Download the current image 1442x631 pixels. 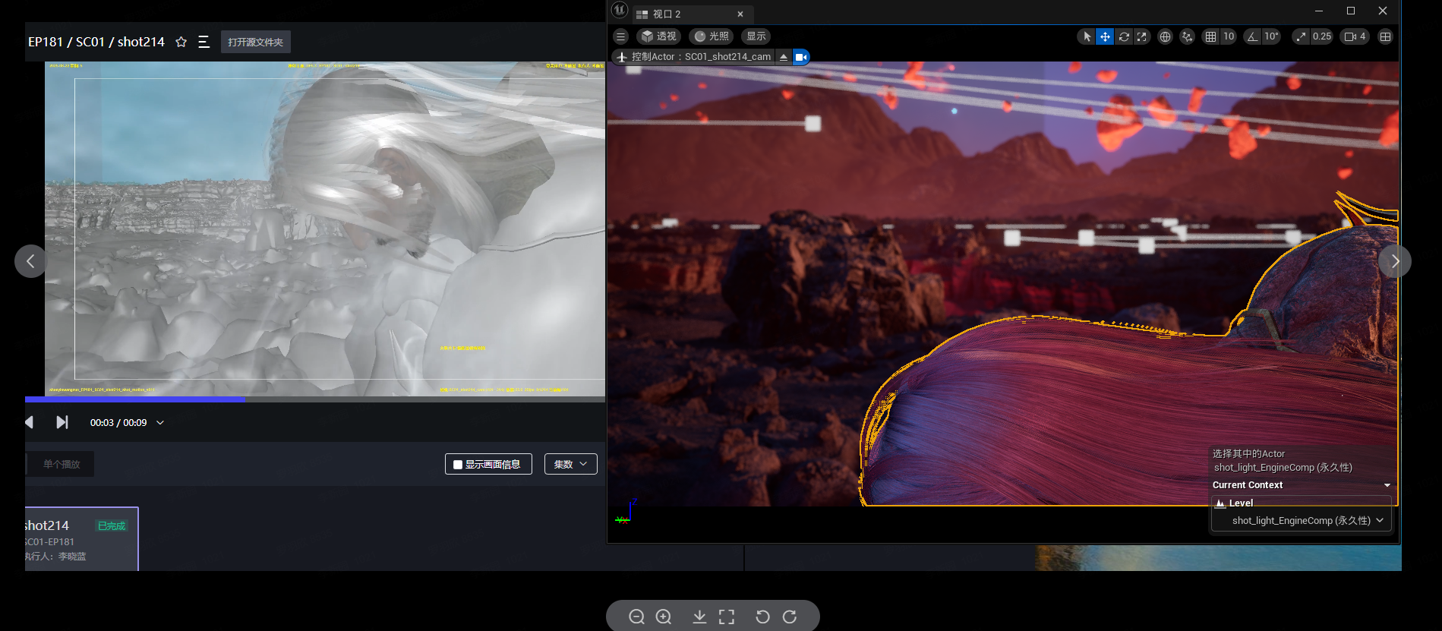tap(699, 617)
